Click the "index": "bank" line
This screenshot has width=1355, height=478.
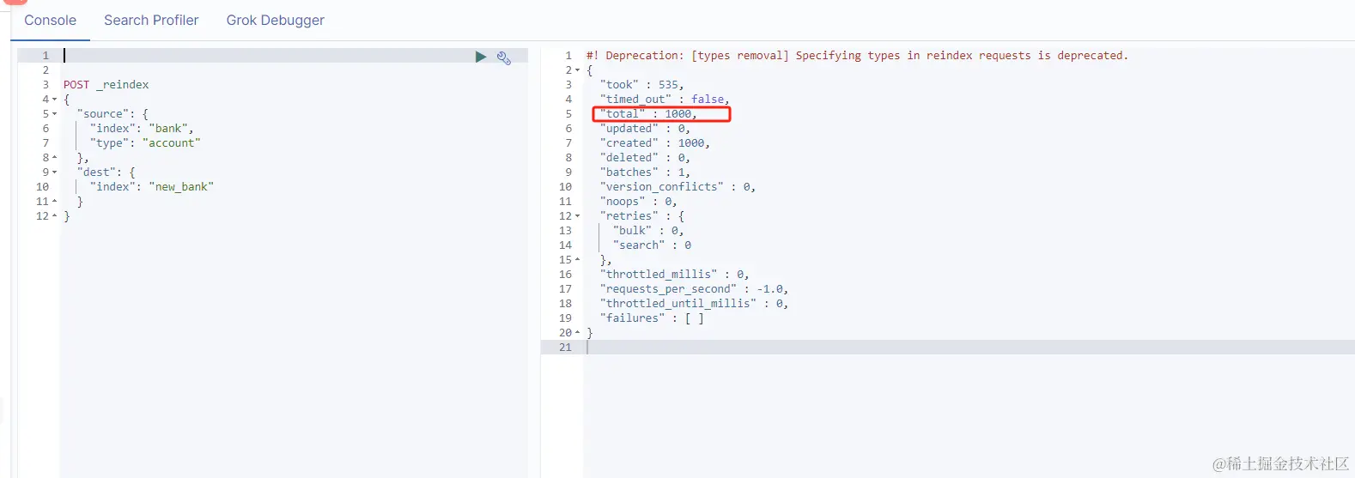[x=142, y=129]
